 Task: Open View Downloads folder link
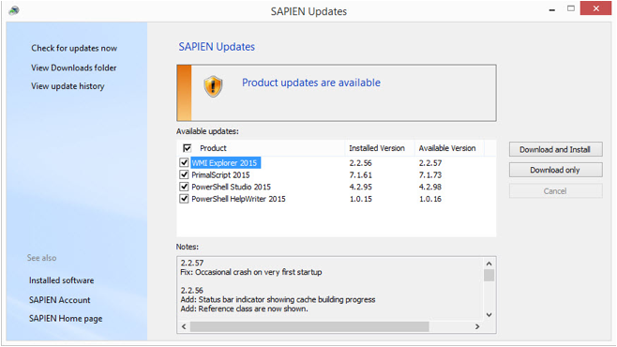(74, 68)
